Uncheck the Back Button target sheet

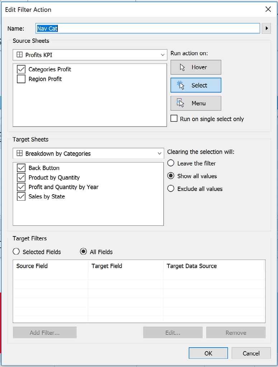pos(21,168)
